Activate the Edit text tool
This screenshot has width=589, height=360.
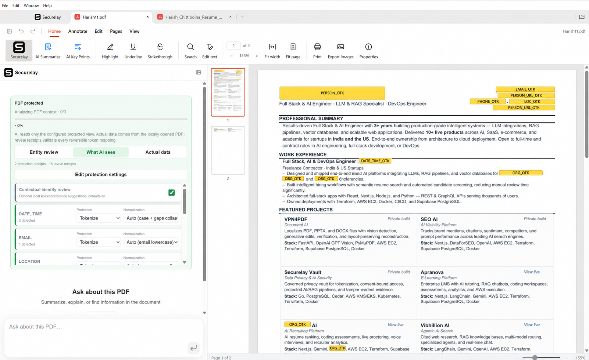210,50
